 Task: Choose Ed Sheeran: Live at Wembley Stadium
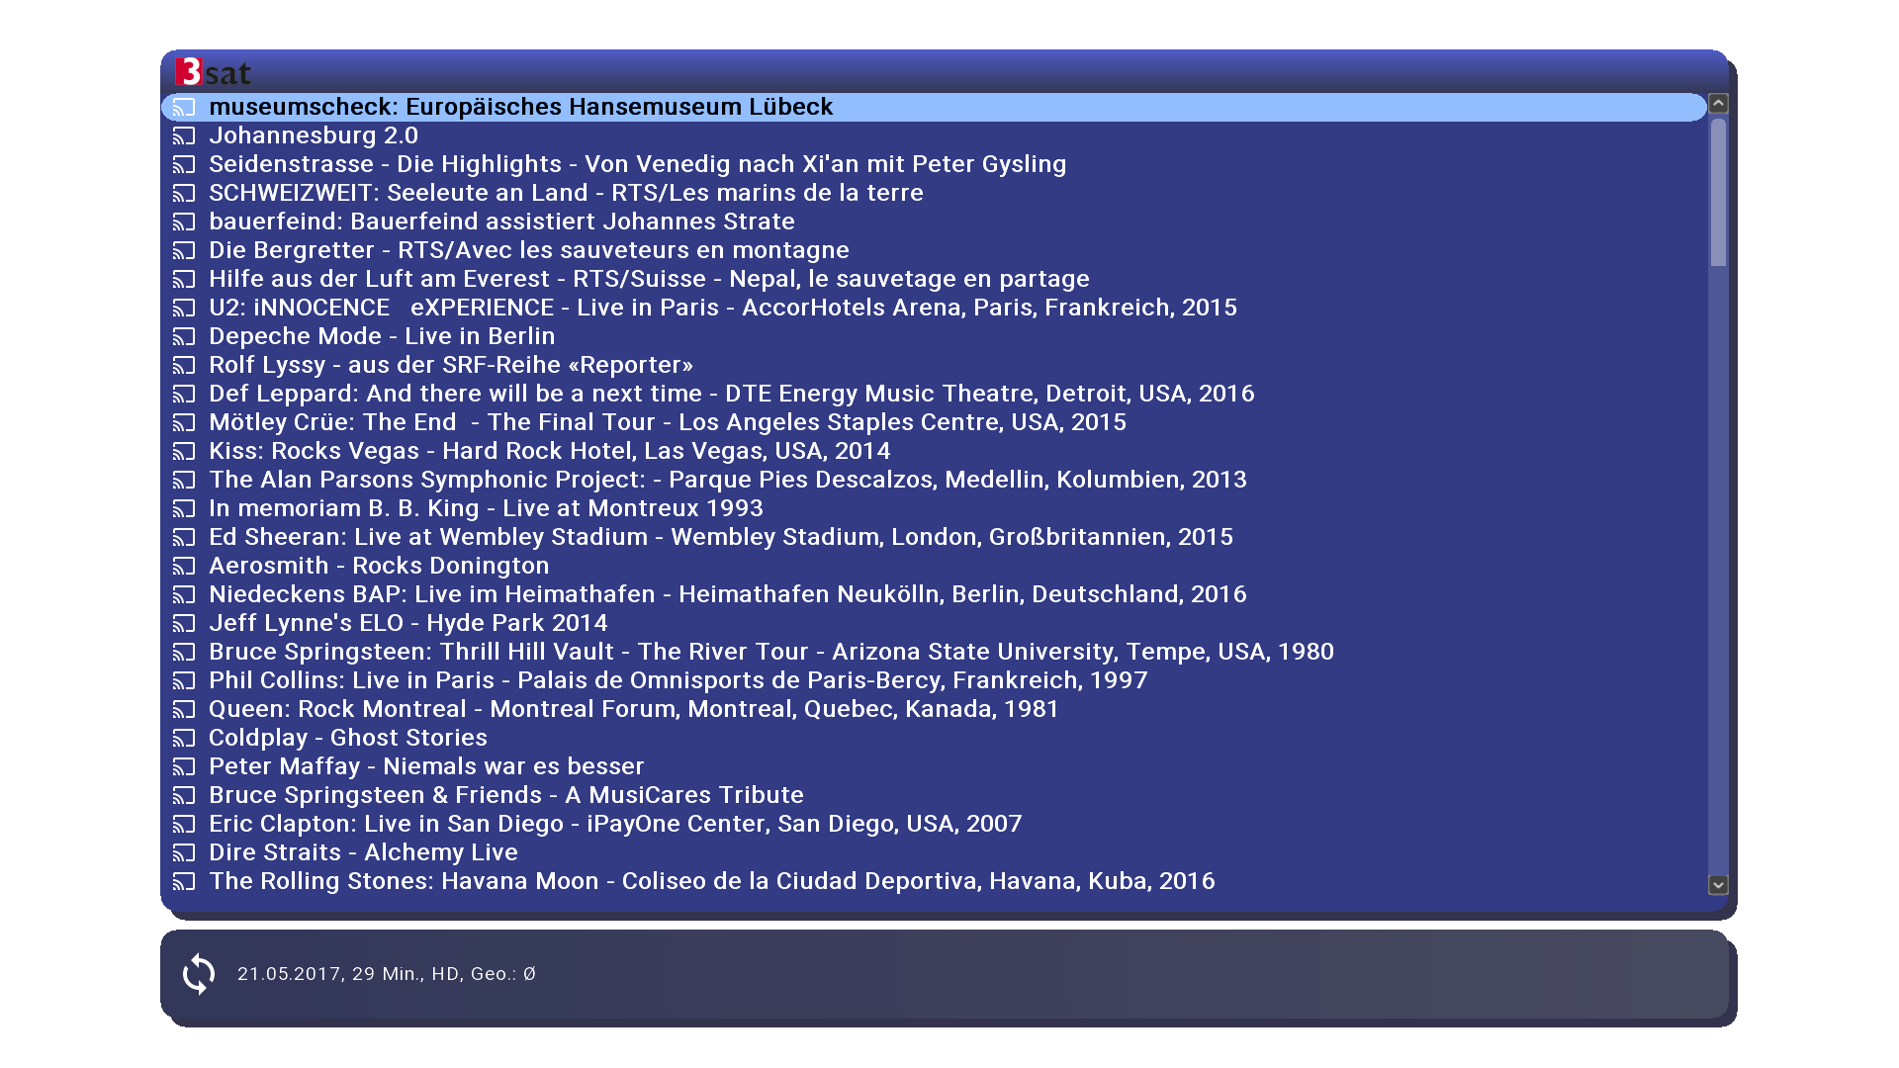pyautogui.click(x=720, y=537)
